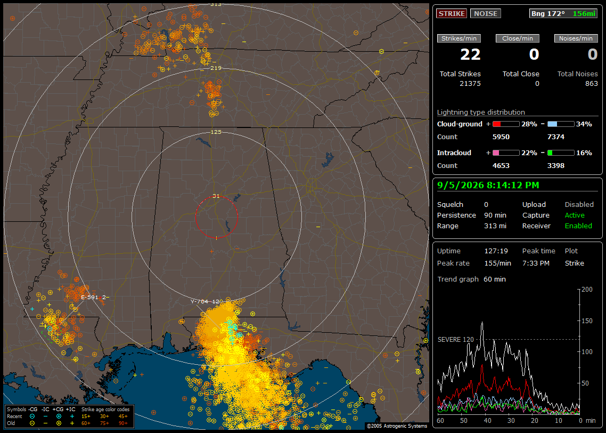The width and height of the screenshot is (606, 433).
Task: Click the red STRIKE indicator button
Action: (452, 13)
